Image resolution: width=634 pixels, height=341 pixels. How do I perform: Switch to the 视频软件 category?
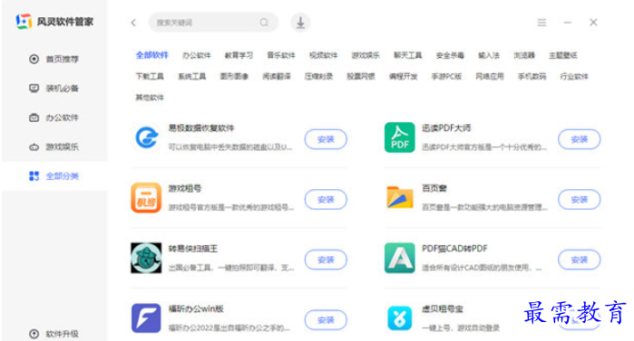324,55
